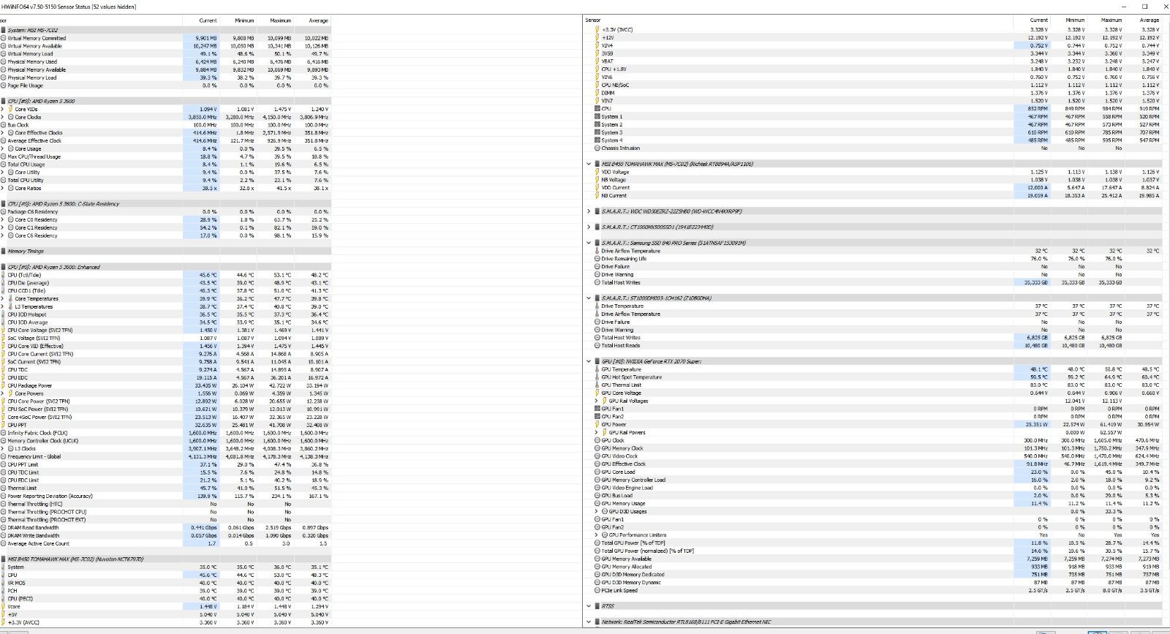Expand GPU Performance Limiters
This screenshot has width=1170, height=634.
597,535
